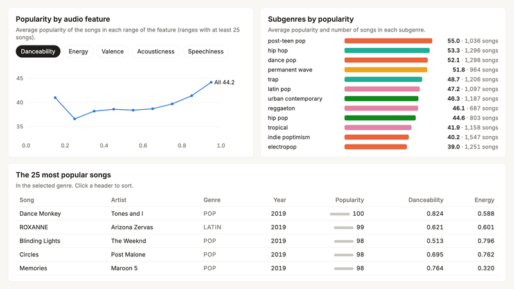Viewport: 514px width, 289px height.
Task: Click the 'LATIN' genre cell
Action: [212, 227]
